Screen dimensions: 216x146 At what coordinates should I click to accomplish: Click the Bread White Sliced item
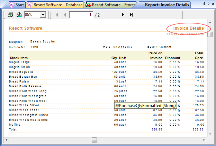(24, 105)
